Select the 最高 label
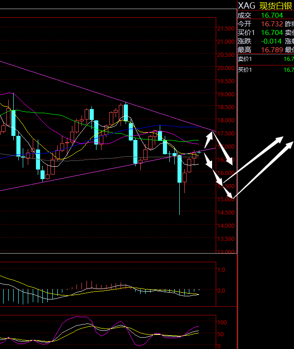Screen dimensions: 294x349 [x=244, y=50]
